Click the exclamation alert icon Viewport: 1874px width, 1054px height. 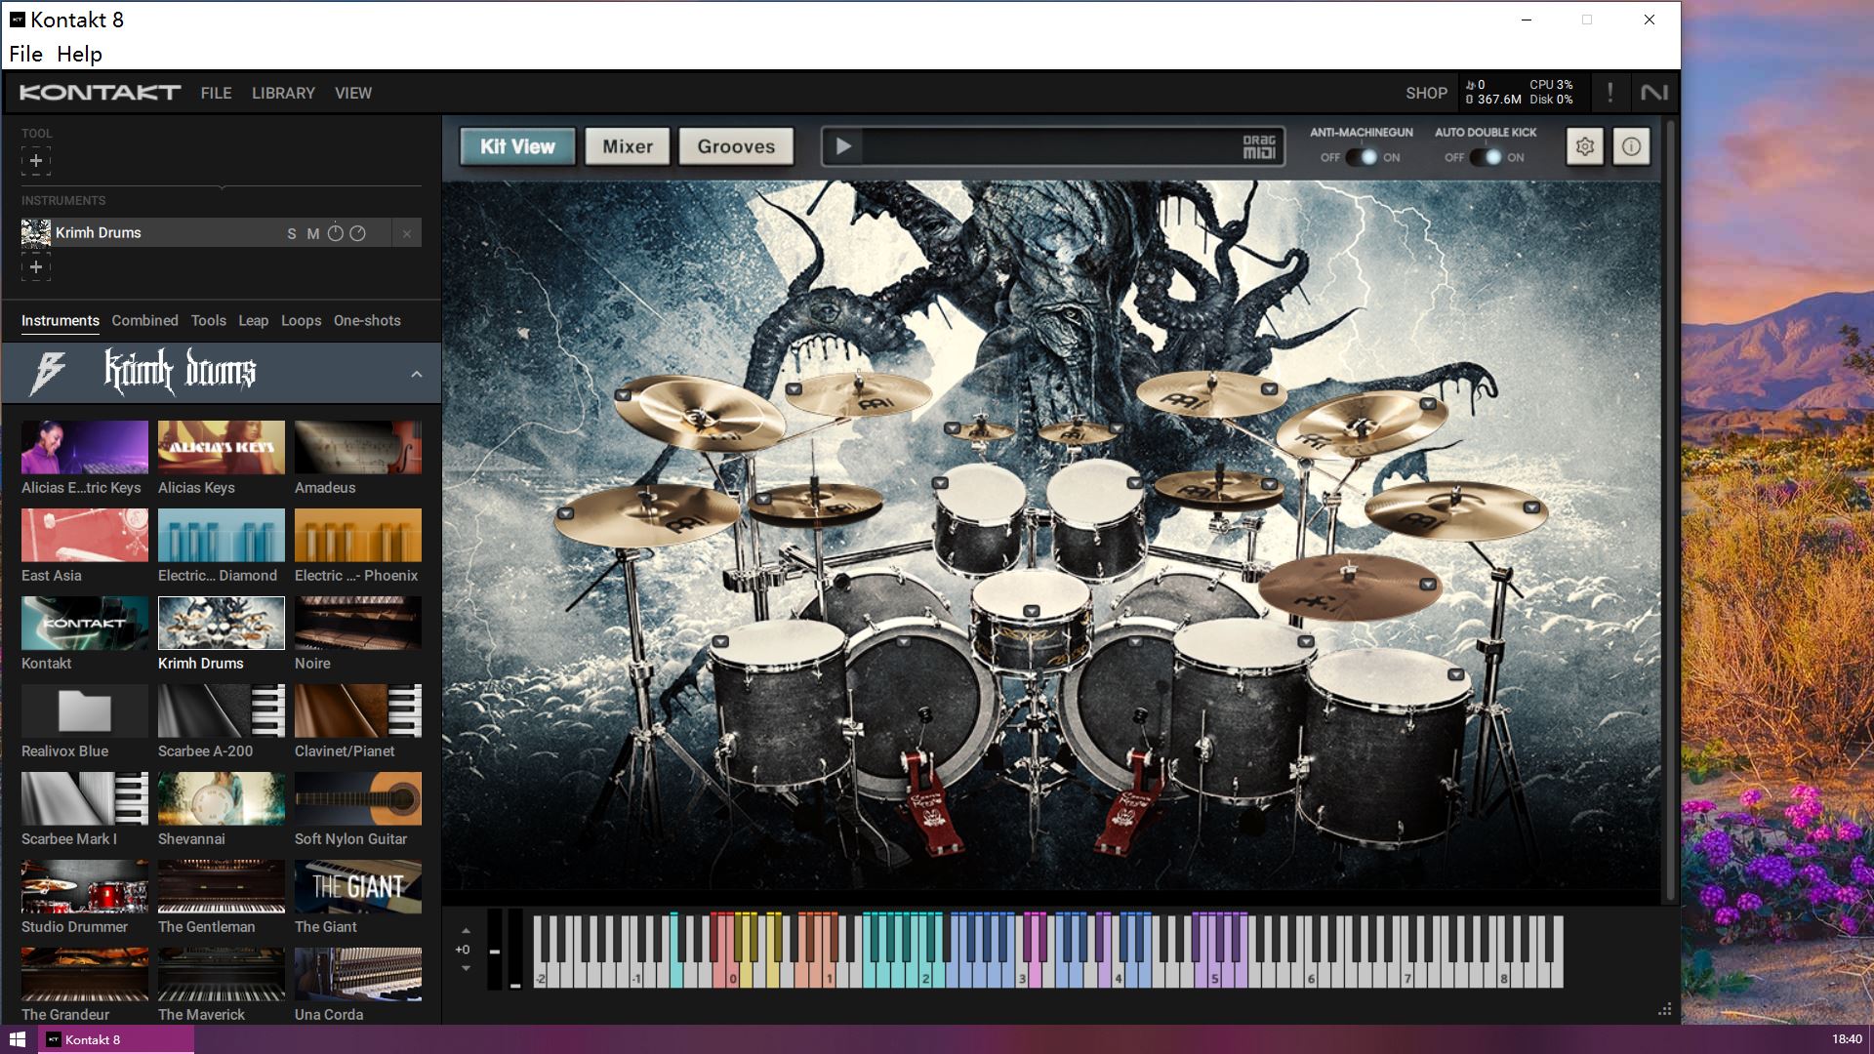(x=1609, y=93)
